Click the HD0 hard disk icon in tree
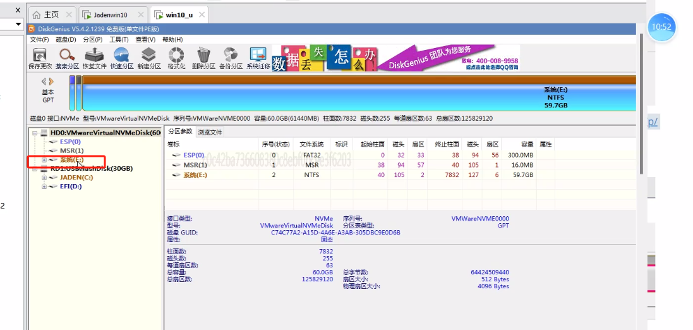Image resolution: width=693 pixels, height=330 pixels. (x=44, y=133)
